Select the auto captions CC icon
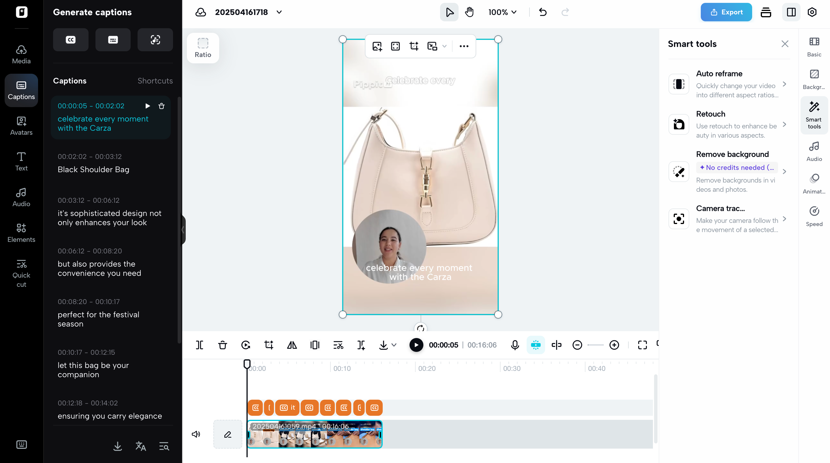This screenshot has width=830, height=463. point(71,39)
